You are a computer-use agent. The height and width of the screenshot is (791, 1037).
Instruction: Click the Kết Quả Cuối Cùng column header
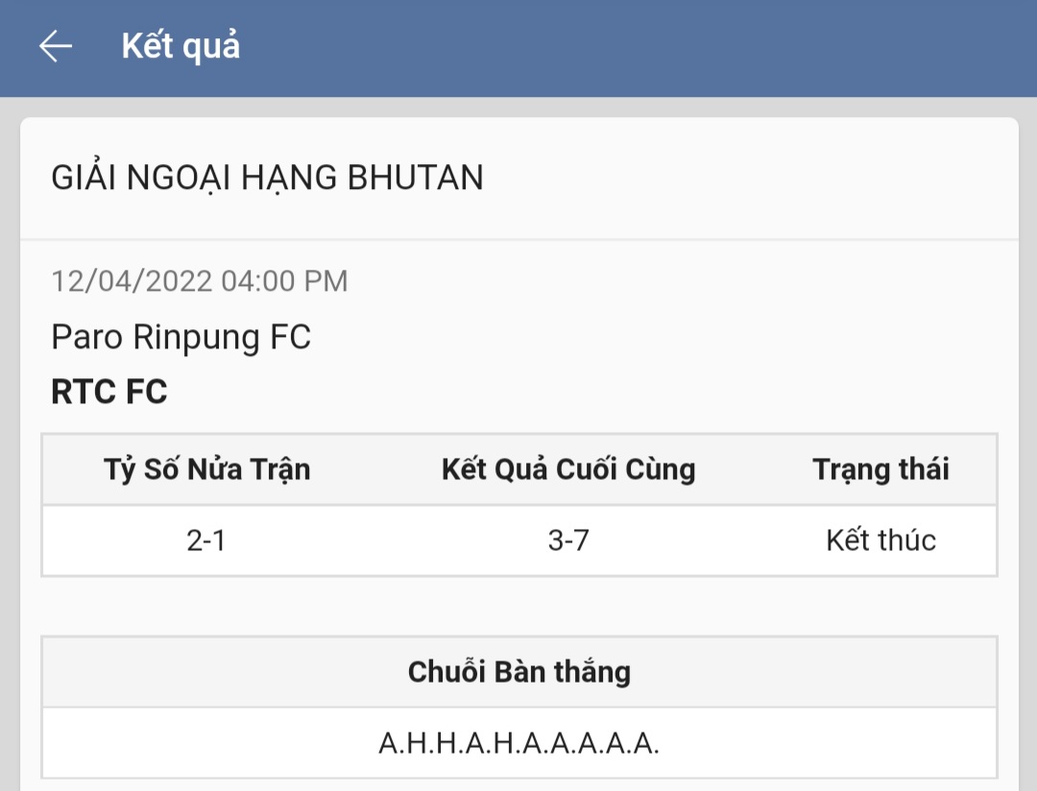click(568, 469)
